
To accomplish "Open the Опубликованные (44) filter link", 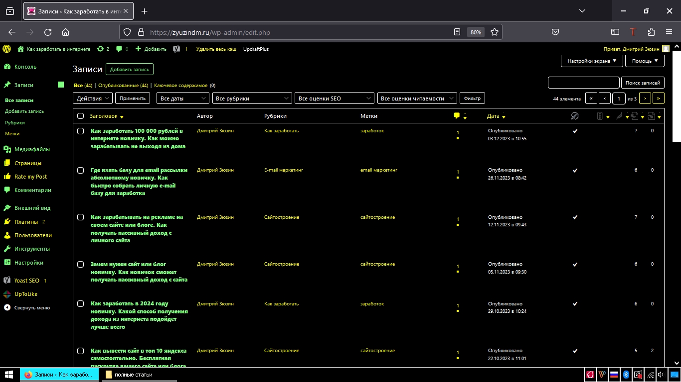I will (123, 86).
